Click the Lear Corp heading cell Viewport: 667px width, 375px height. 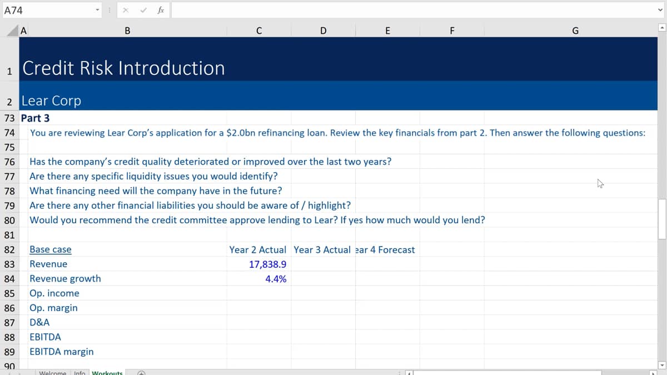(51, 101)
